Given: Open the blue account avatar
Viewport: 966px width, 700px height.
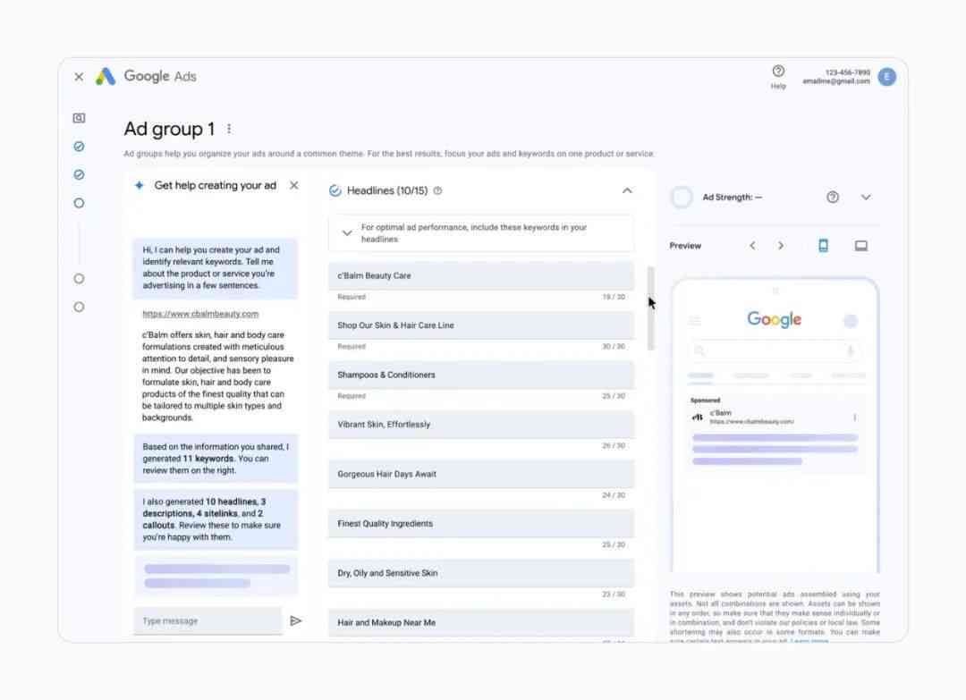Looking at the screenshot, I should tap(886, 76).
